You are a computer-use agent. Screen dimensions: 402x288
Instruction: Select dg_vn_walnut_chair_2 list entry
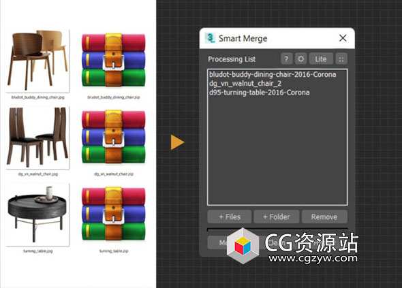click(x=245, y=84)
